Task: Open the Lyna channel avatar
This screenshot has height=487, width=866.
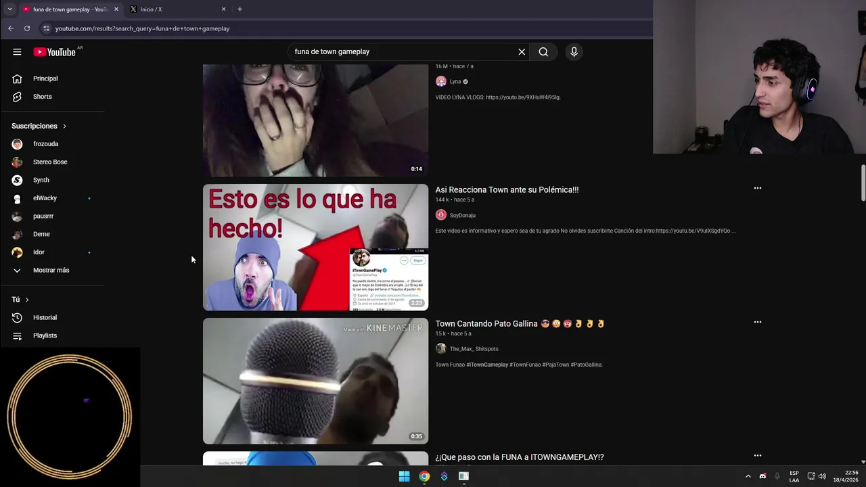Action: 441,81
